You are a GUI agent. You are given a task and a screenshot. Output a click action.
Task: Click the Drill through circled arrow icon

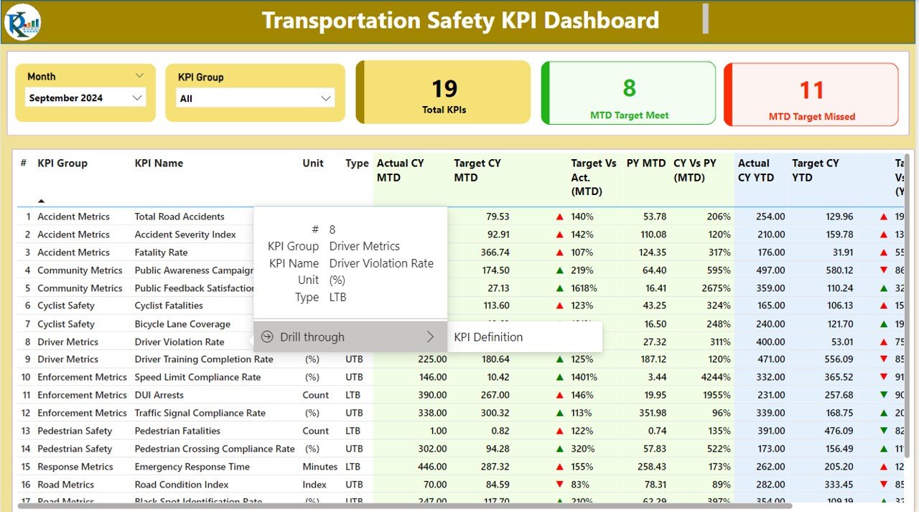coord(267,337)
